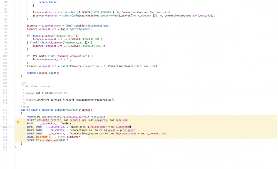Click 'guest g' table alias in the join
278x169 pixels.
pos(76,127)
